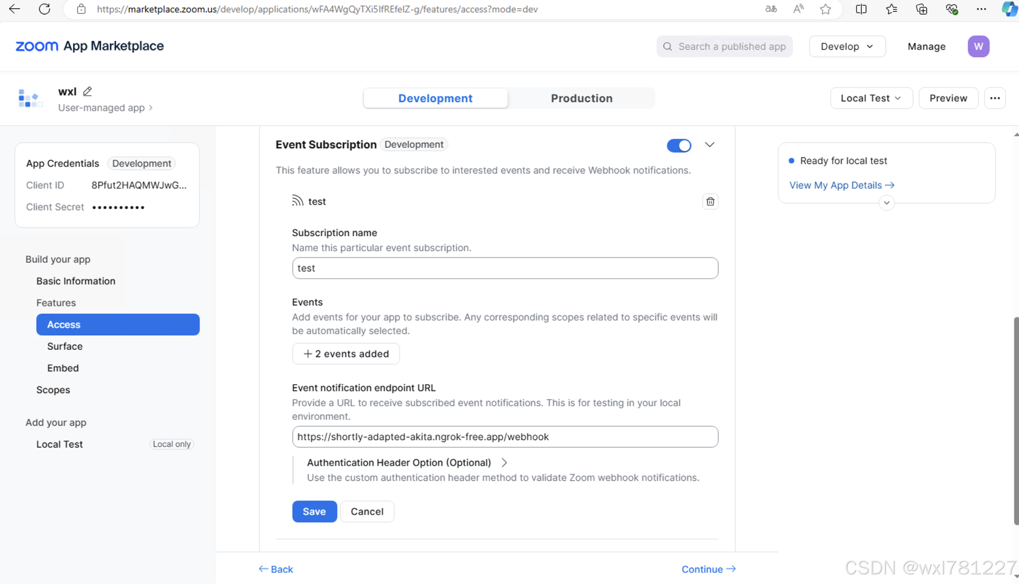Viewport: 1019px width, 584px height.
Task: View site information lock icon
Action: coord(81,9)
